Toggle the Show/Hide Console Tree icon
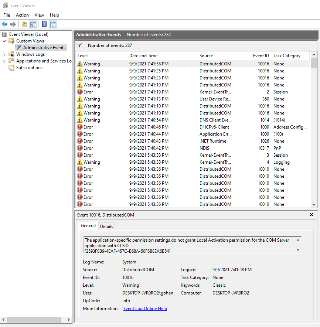 pos(33,24)
